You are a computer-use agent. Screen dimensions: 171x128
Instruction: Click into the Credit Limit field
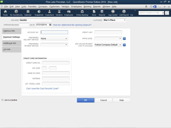pyautogui.click(x=108, y=32)
